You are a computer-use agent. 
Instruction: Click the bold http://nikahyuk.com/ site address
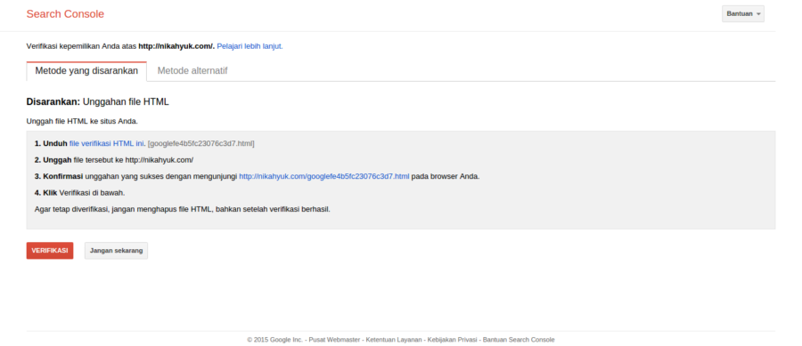pos(176,46)
